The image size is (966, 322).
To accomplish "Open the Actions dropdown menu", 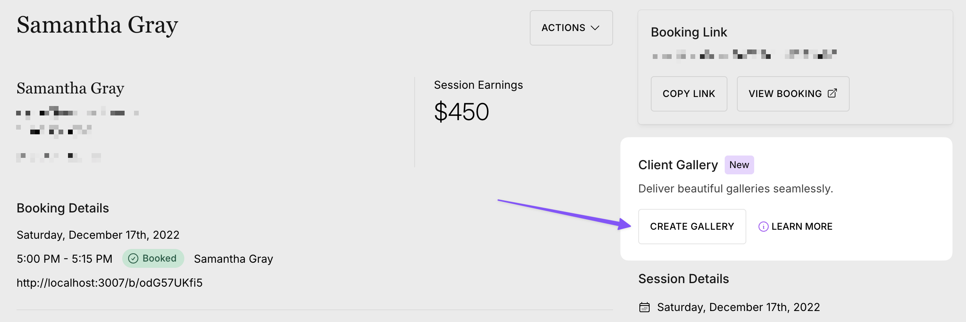I will 571,27.
